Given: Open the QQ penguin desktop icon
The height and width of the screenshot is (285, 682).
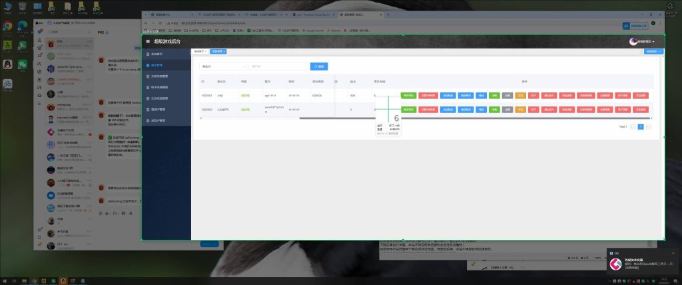Looking at the screenshot, I should [7, 64].
